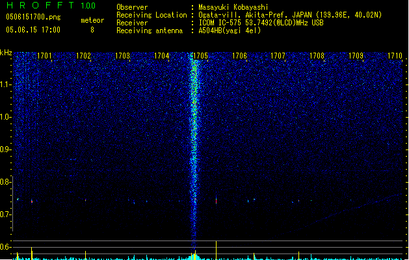Click the 1706 time marker
The height and width of the screenshot is (260, 409).
tap(239, 56)
